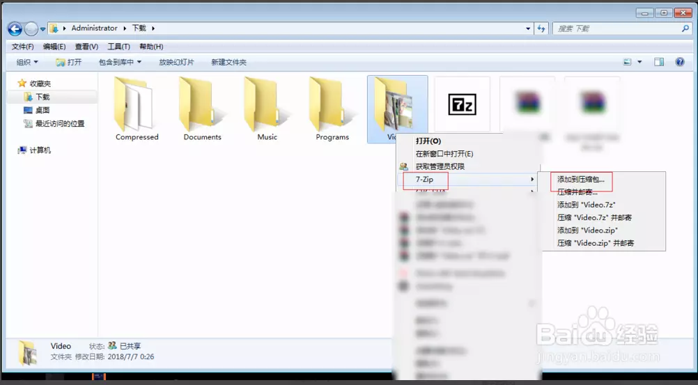Click the 打开 toolbar button
Screen dimensions: 698x385
[x=69, y=62]
